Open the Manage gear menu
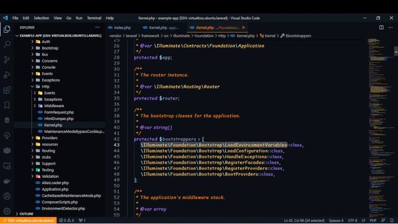The image size is (398, 224). coord(7,211)
